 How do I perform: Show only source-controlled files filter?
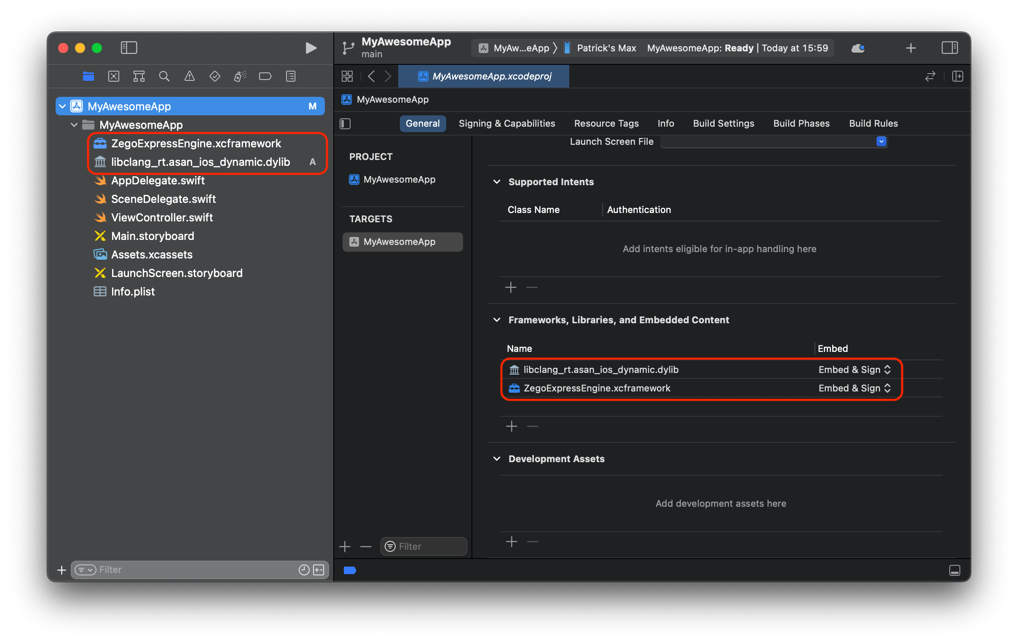[x=319, y=570]
